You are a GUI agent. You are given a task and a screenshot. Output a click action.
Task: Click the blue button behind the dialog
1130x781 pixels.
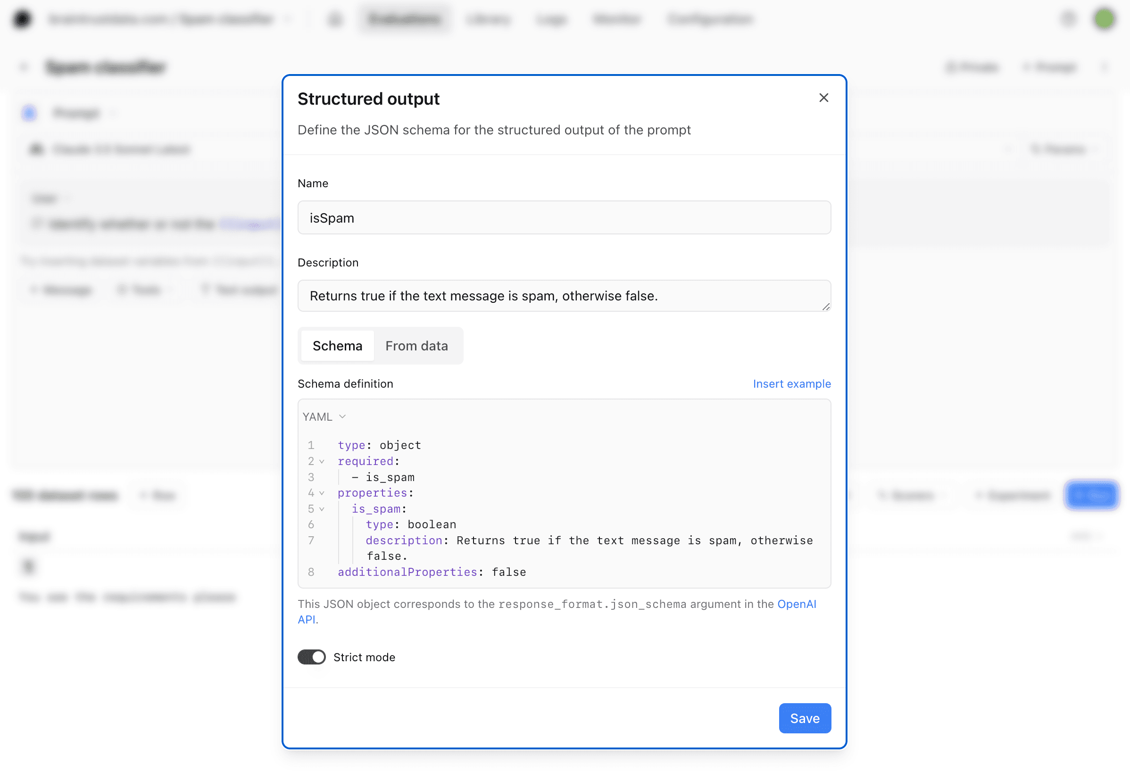tap(1091, 495)
